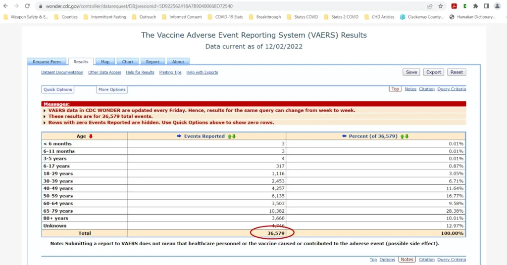This screenshot has height=265, width=507.
Task: Open the browser extensions puzzle icon
Action: (x=476, y=6)
